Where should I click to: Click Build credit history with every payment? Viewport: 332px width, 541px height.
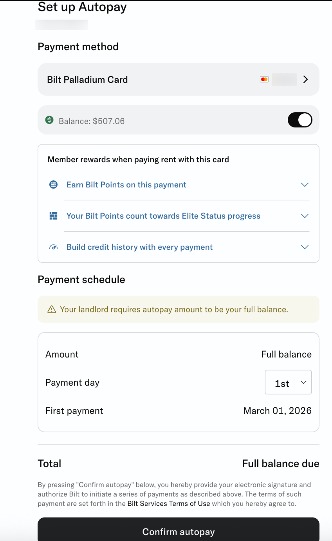tap(139, 247)
